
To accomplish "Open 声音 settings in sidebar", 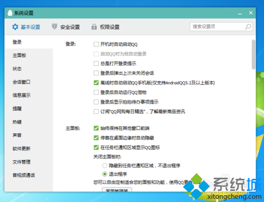I will (x=29, y=135).
